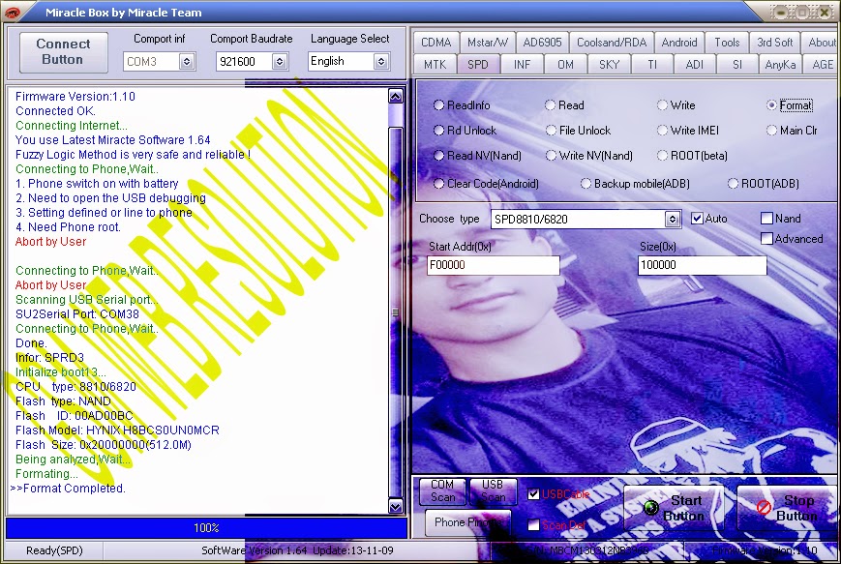Switch to the CDMA tab

coord(436,43)
